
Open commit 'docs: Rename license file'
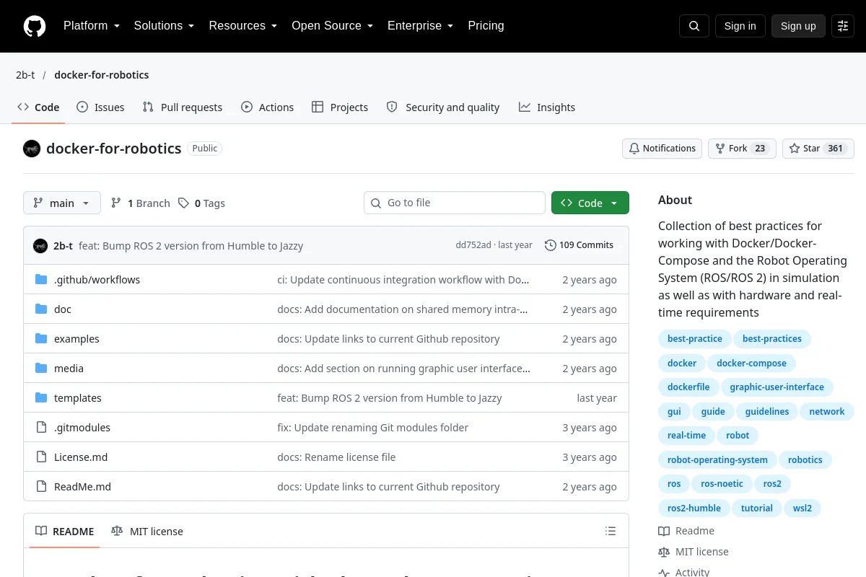[x=336, y=457]
